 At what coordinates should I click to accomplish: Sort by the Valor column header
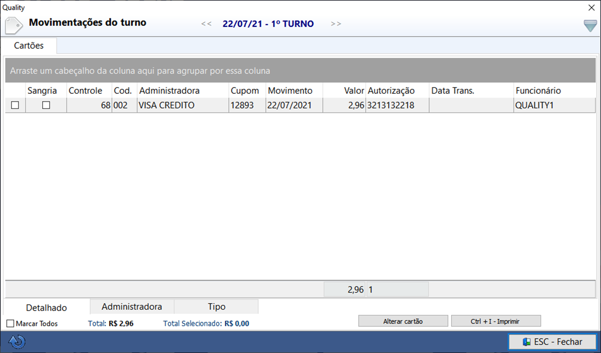click(344, 91)
